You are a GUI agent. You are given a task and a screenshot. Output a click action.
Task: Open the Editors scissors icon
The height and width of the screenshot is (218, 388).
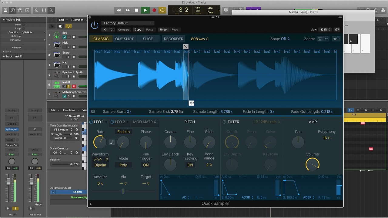(x=51, y=10)
